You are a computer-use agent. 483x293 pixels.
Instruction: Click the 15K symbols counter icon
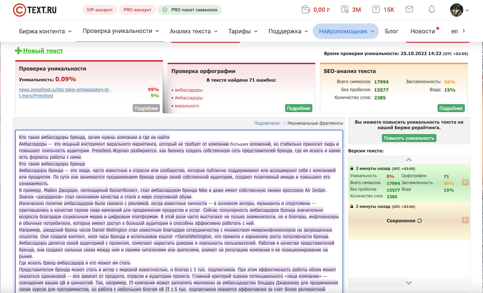tap(376, 10)
